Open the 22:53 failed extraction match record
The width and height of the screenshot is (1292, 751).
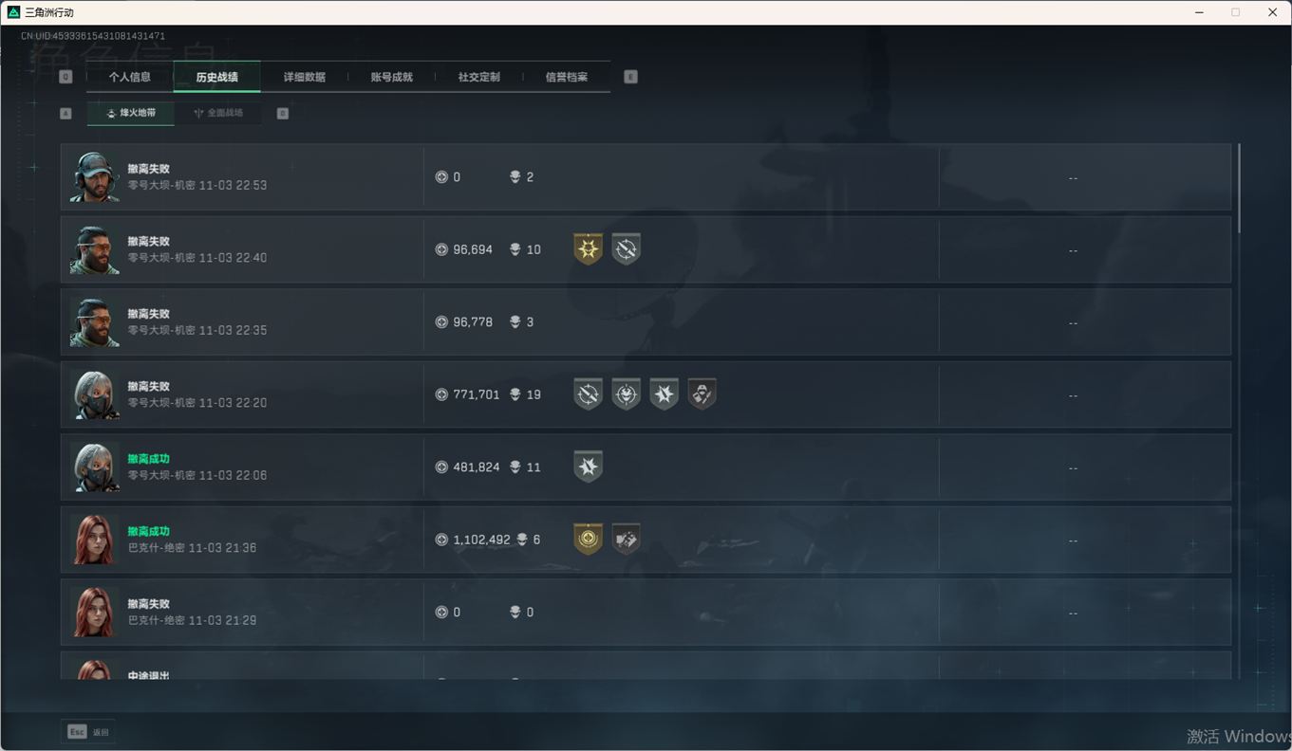pos(646,177)
